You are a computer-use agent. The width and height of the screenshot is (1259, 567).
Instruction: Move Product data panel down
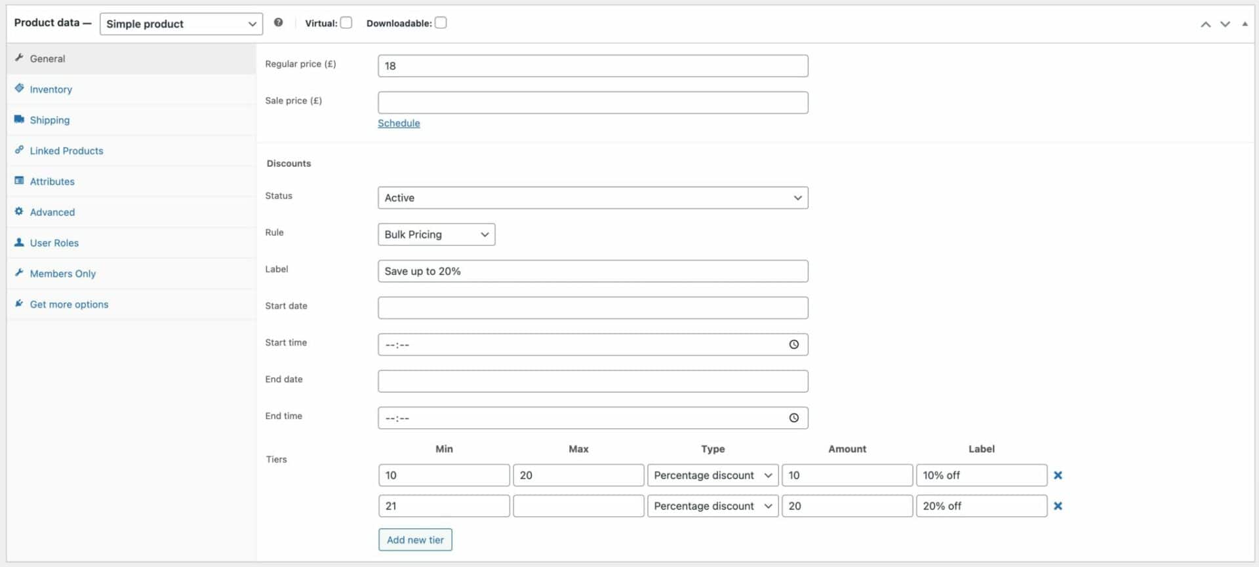1225,24
